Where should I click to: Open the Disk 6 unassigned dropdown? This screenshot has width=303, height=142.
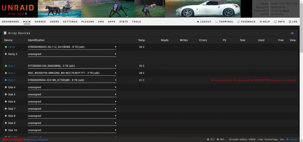[x=72, y=102]
